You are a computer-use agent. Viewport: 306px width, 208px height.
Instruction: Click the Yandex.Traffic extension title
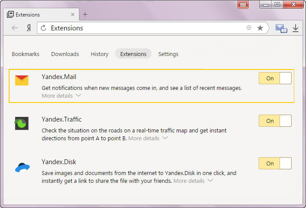point(62,119)
